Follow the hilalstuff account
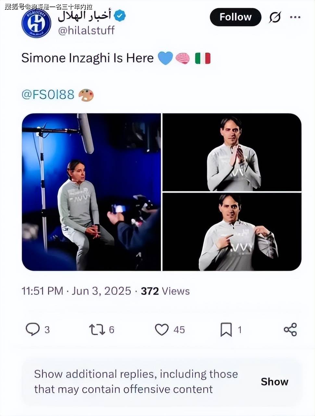Screen dimensions: 315x416 [235, 17]
